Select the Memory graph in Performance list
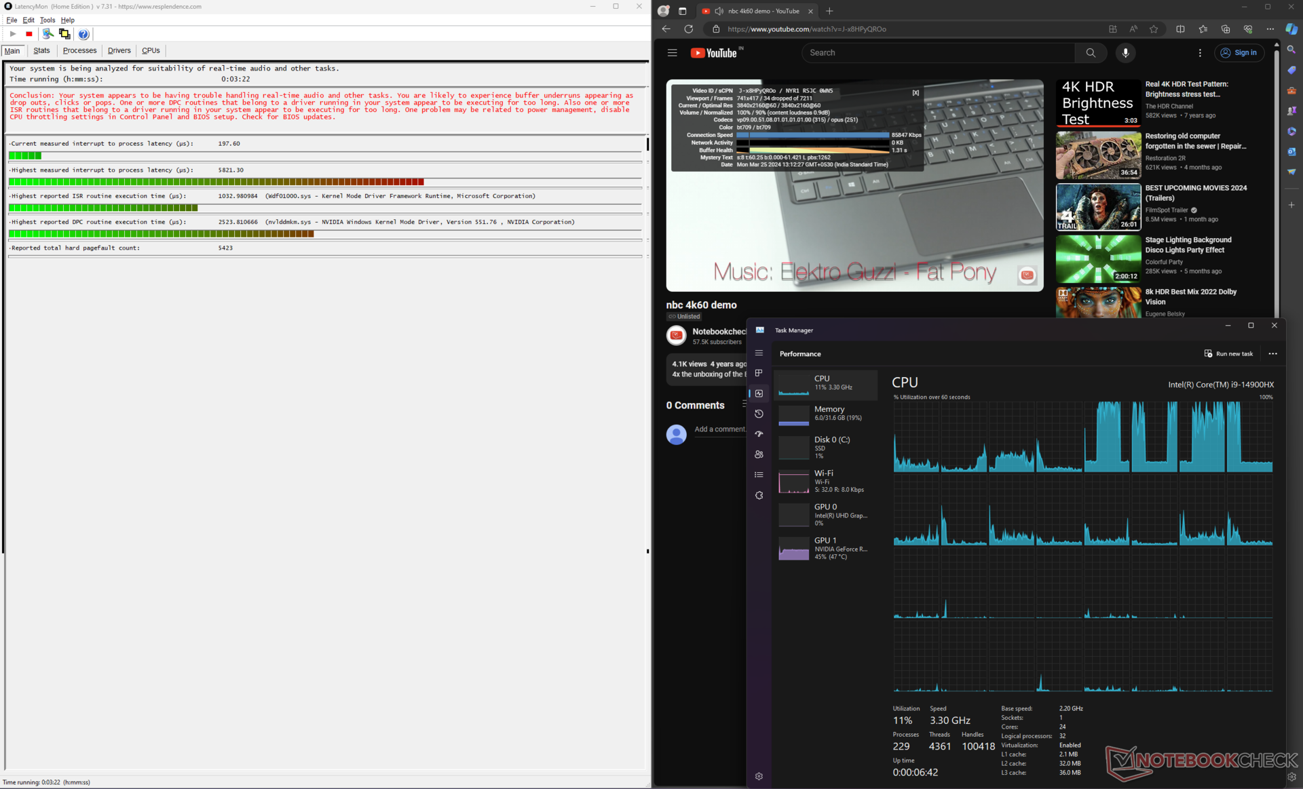1303x789 pixels. 825,413
